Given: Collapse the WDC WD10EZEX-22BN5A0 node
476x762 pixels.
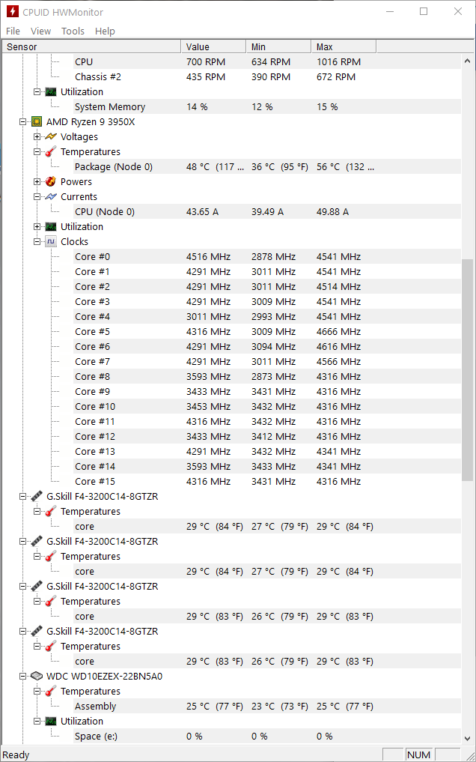Looking at the screenshot, I should point(22,677).
